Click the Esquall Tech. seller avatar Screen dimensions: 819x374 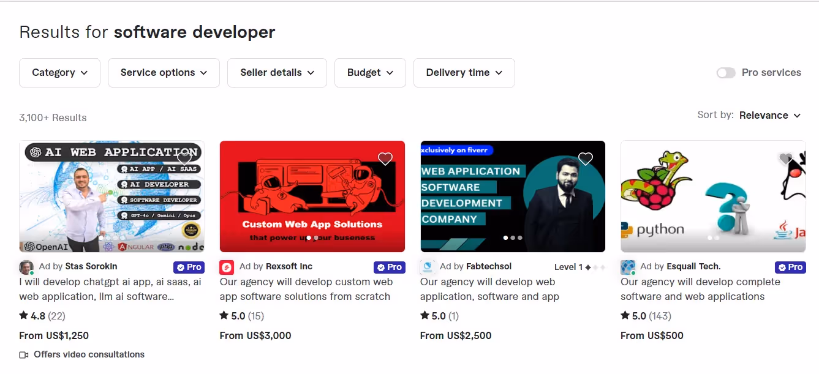click(628, 267)
